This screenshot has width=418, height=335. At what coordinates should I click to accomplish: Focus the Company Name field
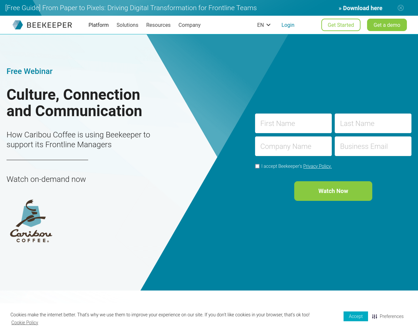point(293,146)
